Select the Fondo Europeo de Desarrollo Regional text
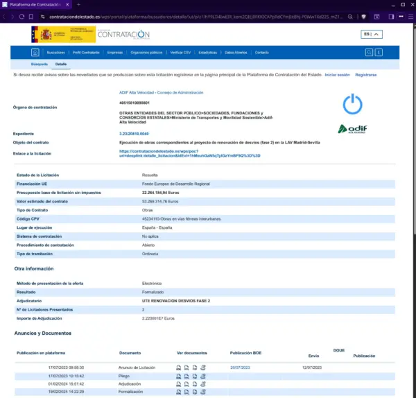 point(176,184)
